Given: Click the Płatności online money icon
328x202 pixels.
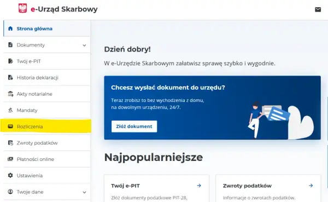Looking at the screenshot, I should [10, 159].
